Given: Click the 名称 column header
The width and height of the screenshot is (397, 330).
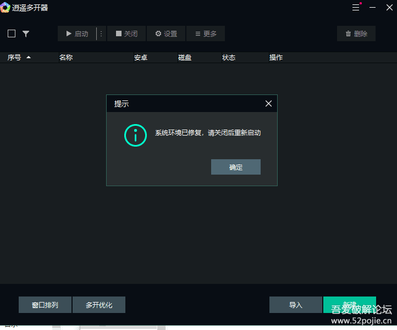Looking at the screenshot, I should pyautogui.click(x=66, y=57).
